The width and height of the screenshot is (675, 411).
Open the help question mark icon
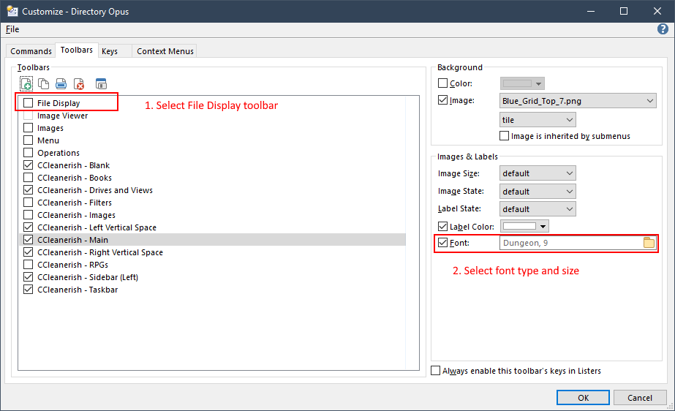pyautogui.click(x=663, y=29)
